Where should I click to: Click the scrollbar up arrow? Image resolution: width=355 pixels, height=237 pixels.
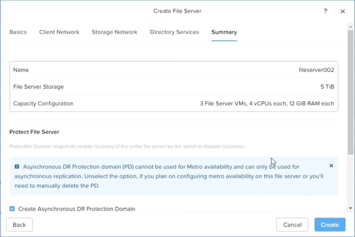(351, 27)
